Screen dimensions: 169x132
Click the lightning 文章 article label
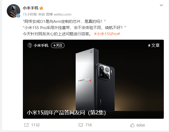click(154, 45)
